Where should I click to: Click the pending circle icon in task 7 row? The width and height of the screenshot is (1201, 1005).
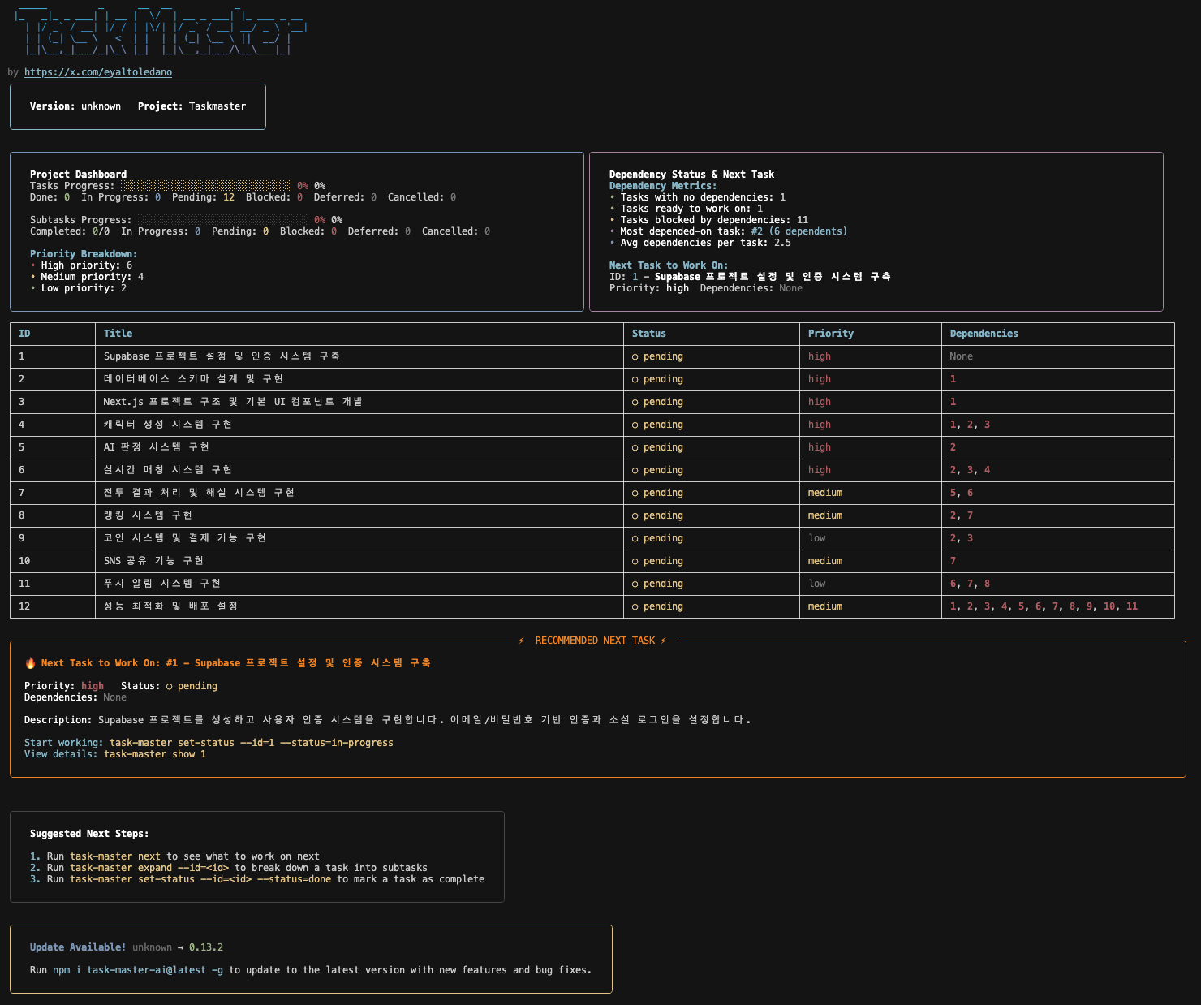click(x=635, y=493)
